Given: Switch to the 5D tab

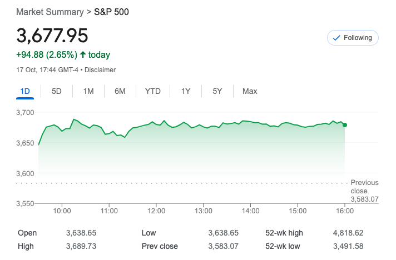Looking at the screenshot, I should pos(56,91).
